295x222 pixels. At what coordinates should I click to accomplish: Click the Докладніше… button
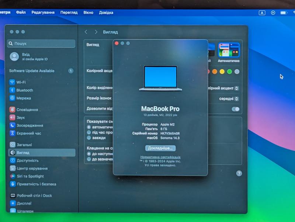pos(160,148)
